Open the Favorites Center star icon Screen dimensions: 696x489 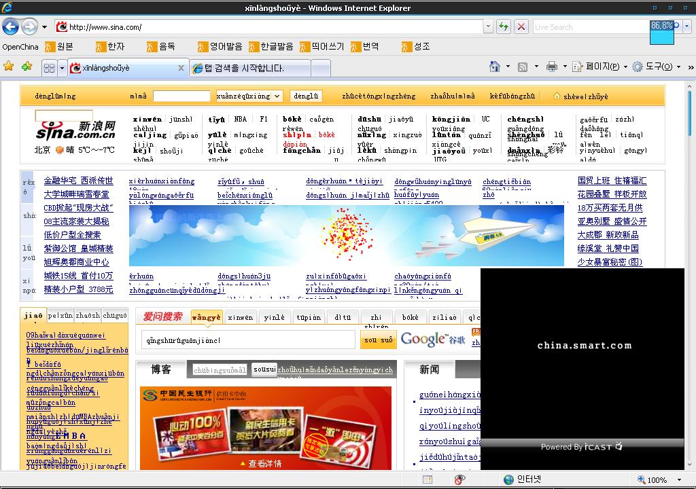coord(8,67)
